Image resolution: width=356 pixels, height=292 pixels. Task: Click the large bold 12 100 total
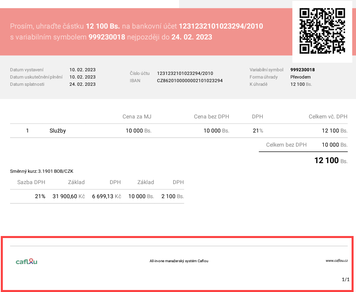click(x=326, y=161)
